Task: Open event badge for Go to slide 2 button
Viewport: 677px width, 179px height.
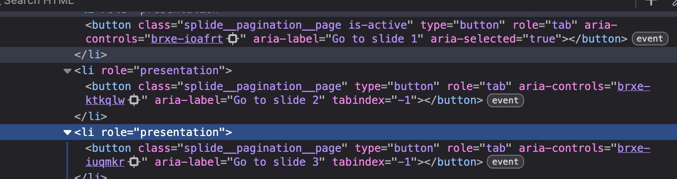Action: (x=505, y=100)
